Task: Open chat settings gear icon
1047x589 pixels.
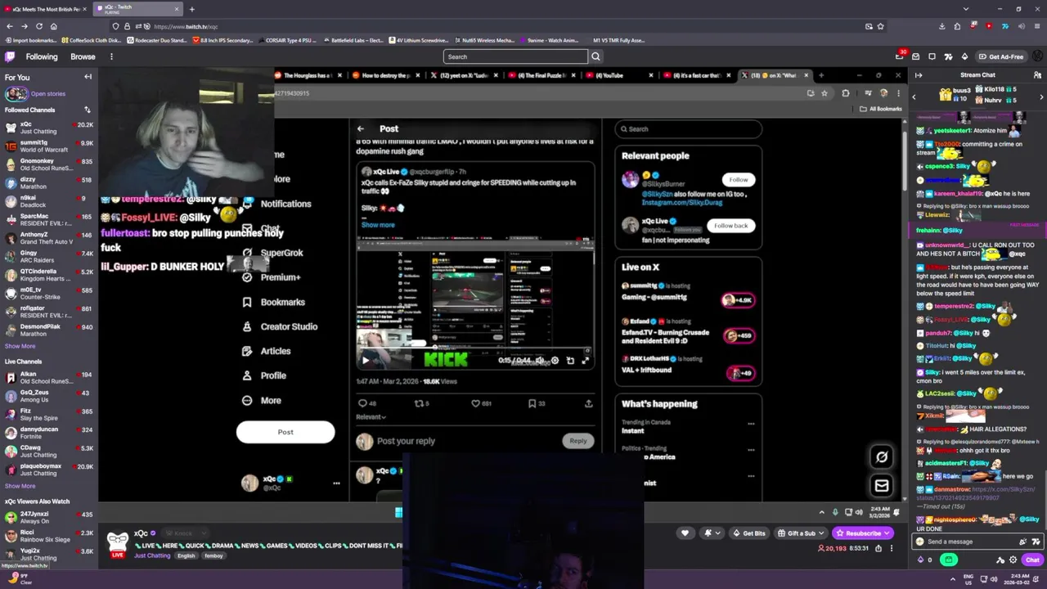Action: (x=1013, y=560)
